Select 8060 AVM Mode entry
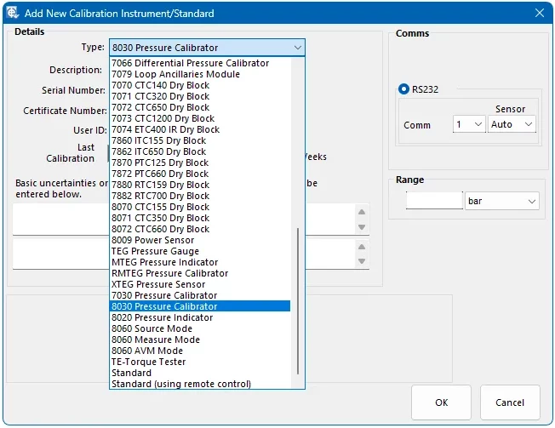This screenshot has height=428, width=555. point(146,351)
